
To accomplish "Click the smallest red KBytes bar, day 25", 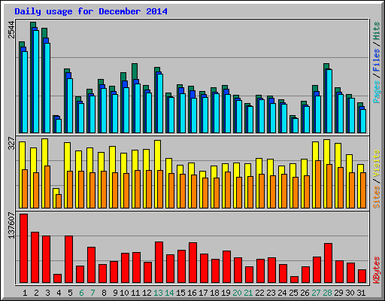I will (x=295, y=279).
